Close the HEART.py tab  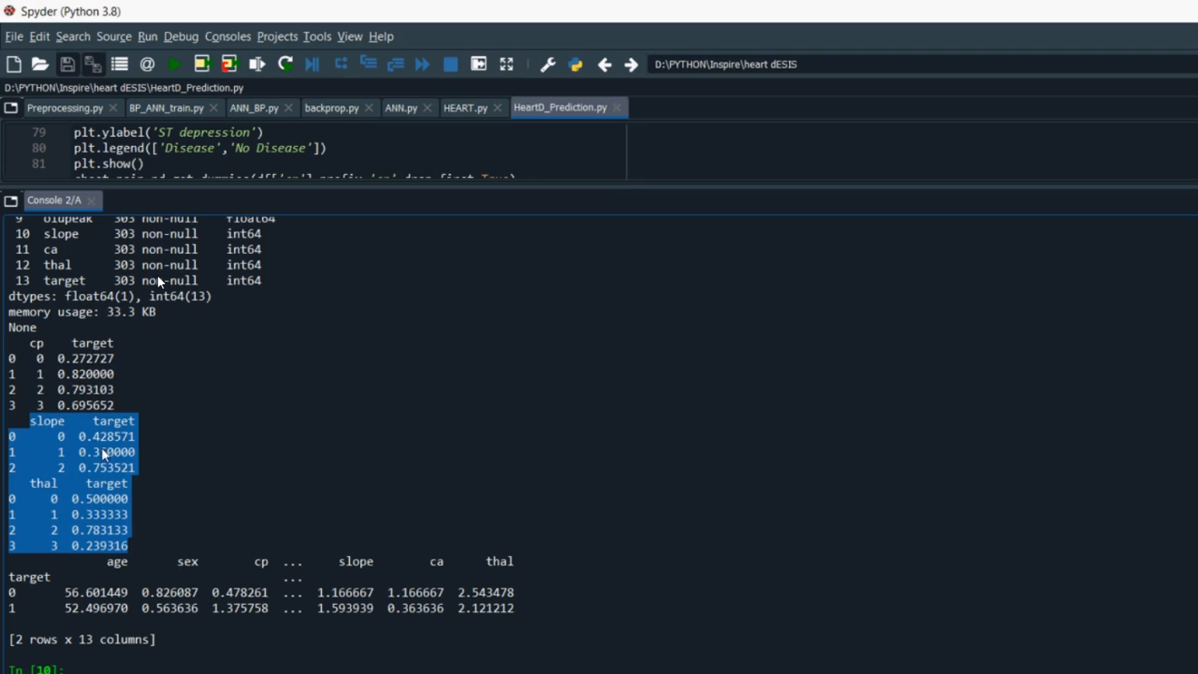[498, 108]
